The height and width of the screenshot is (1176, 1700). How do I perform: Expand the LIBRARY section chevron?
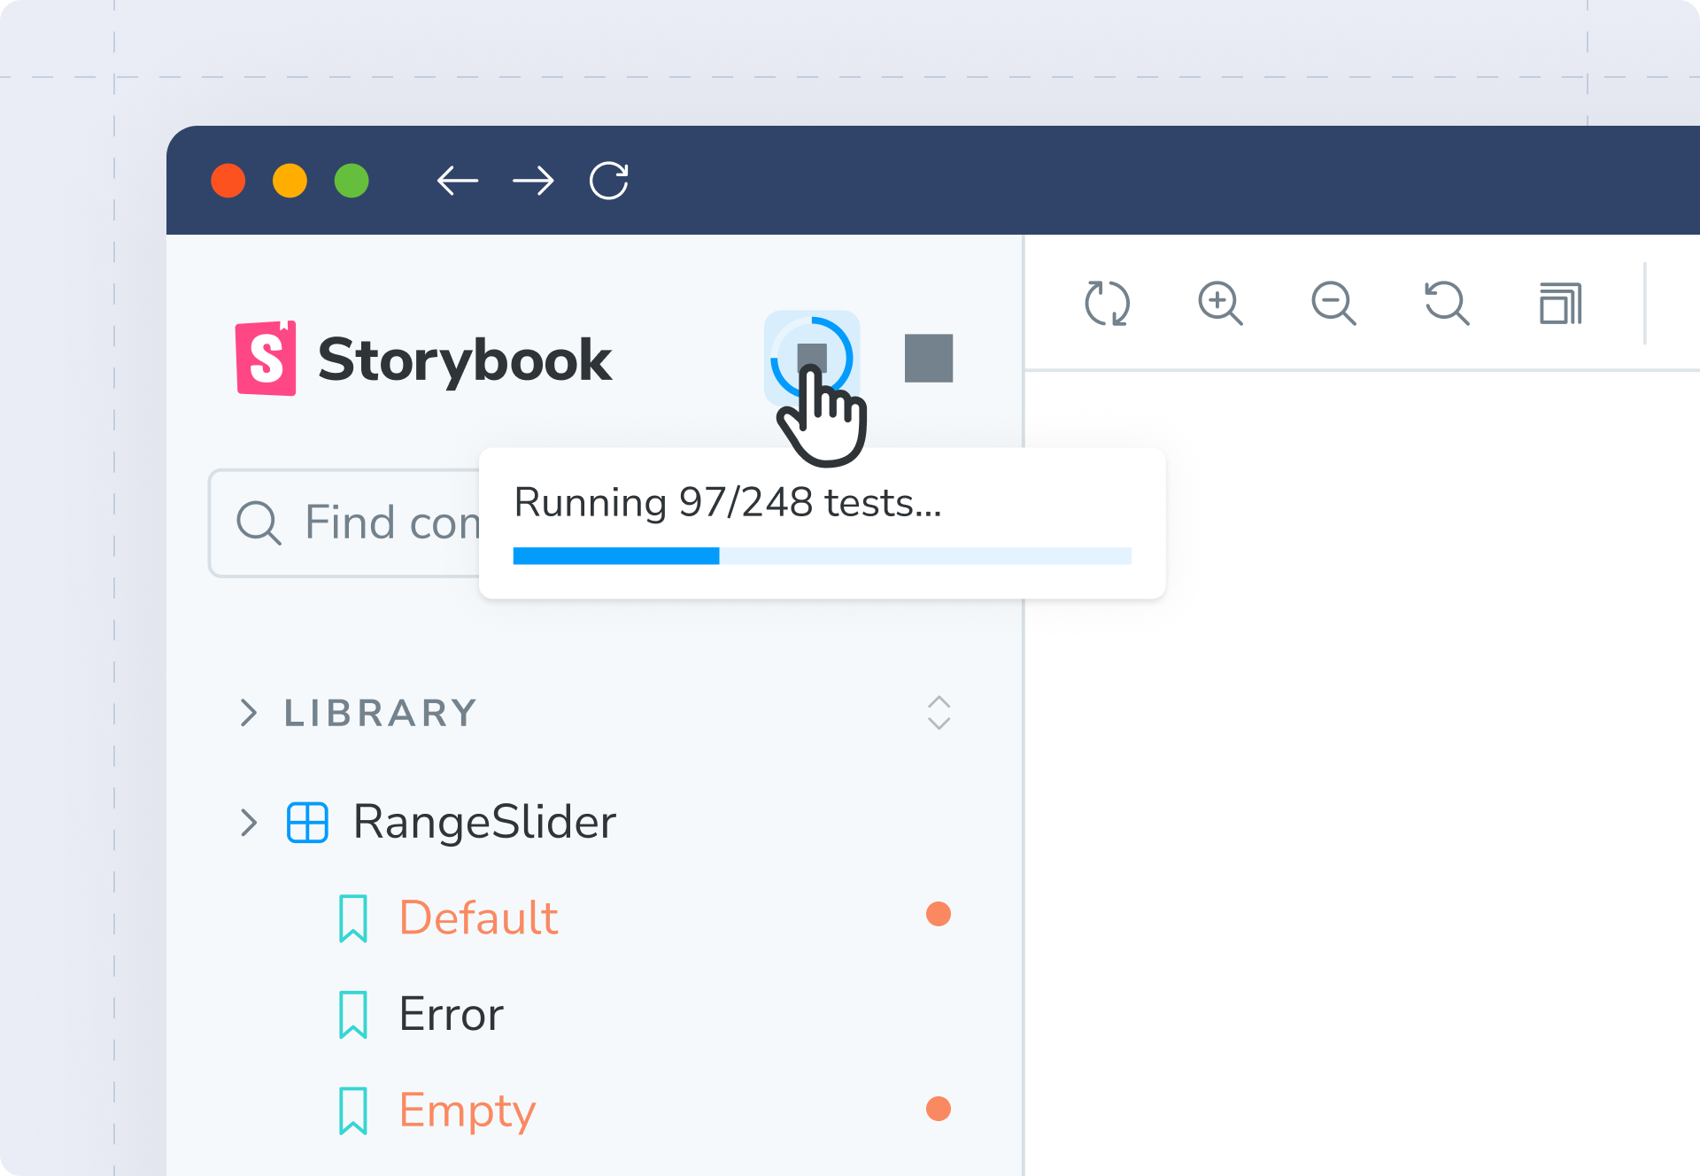[x=249, y=713]
